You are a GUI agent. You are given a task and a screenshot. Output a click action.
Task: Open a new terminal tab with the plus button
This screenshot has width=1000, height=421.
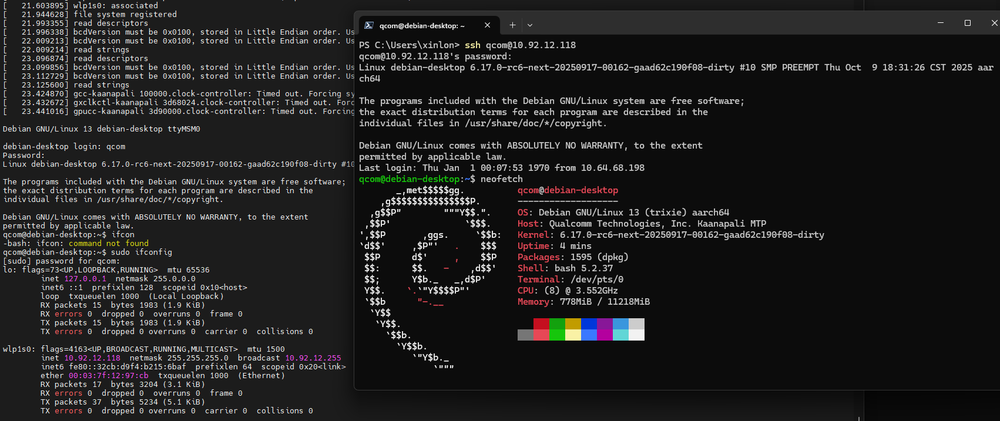[x=512, y=25]
